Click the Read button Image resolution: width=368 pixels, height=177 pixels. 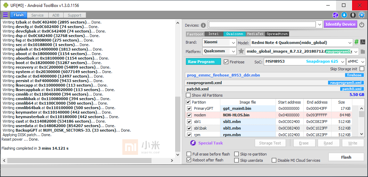pyautogui.click(x=328, y=143)
